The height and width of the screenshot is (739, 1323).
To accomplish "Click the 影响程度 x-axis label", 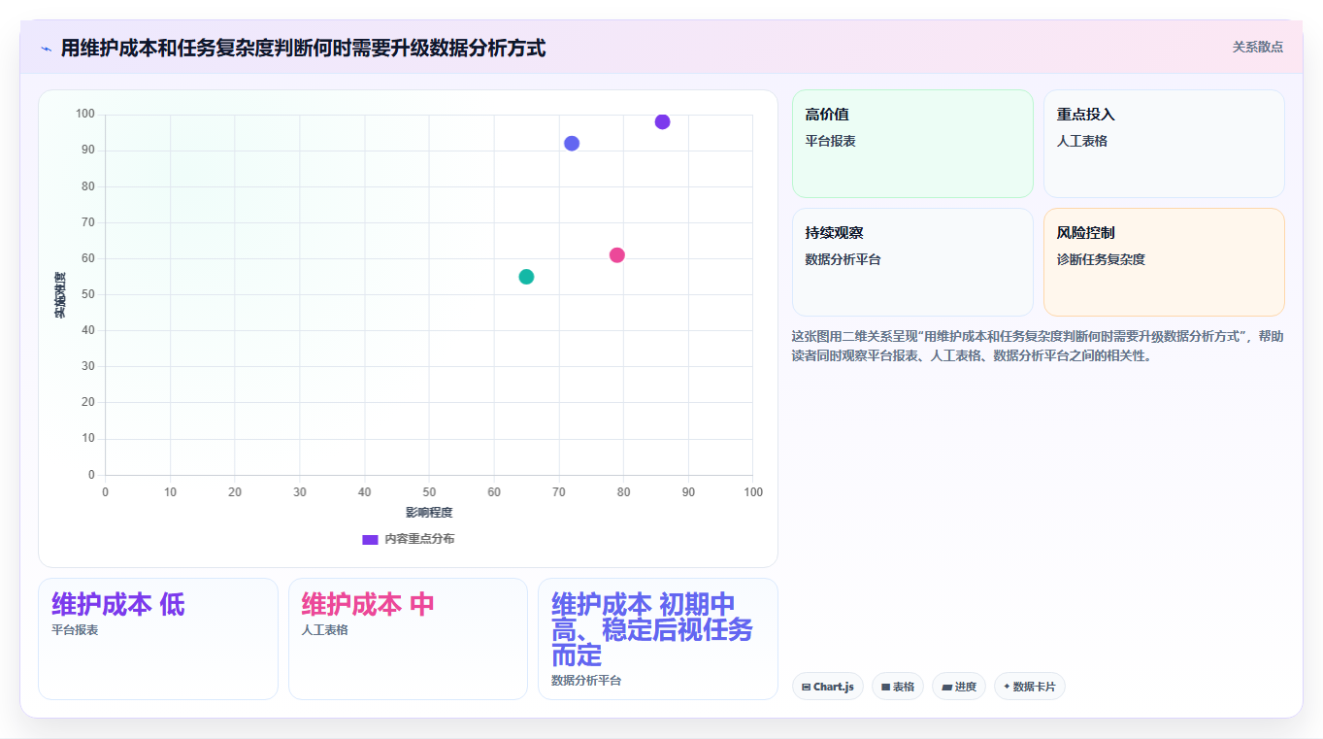I will (x=429, y=512).
